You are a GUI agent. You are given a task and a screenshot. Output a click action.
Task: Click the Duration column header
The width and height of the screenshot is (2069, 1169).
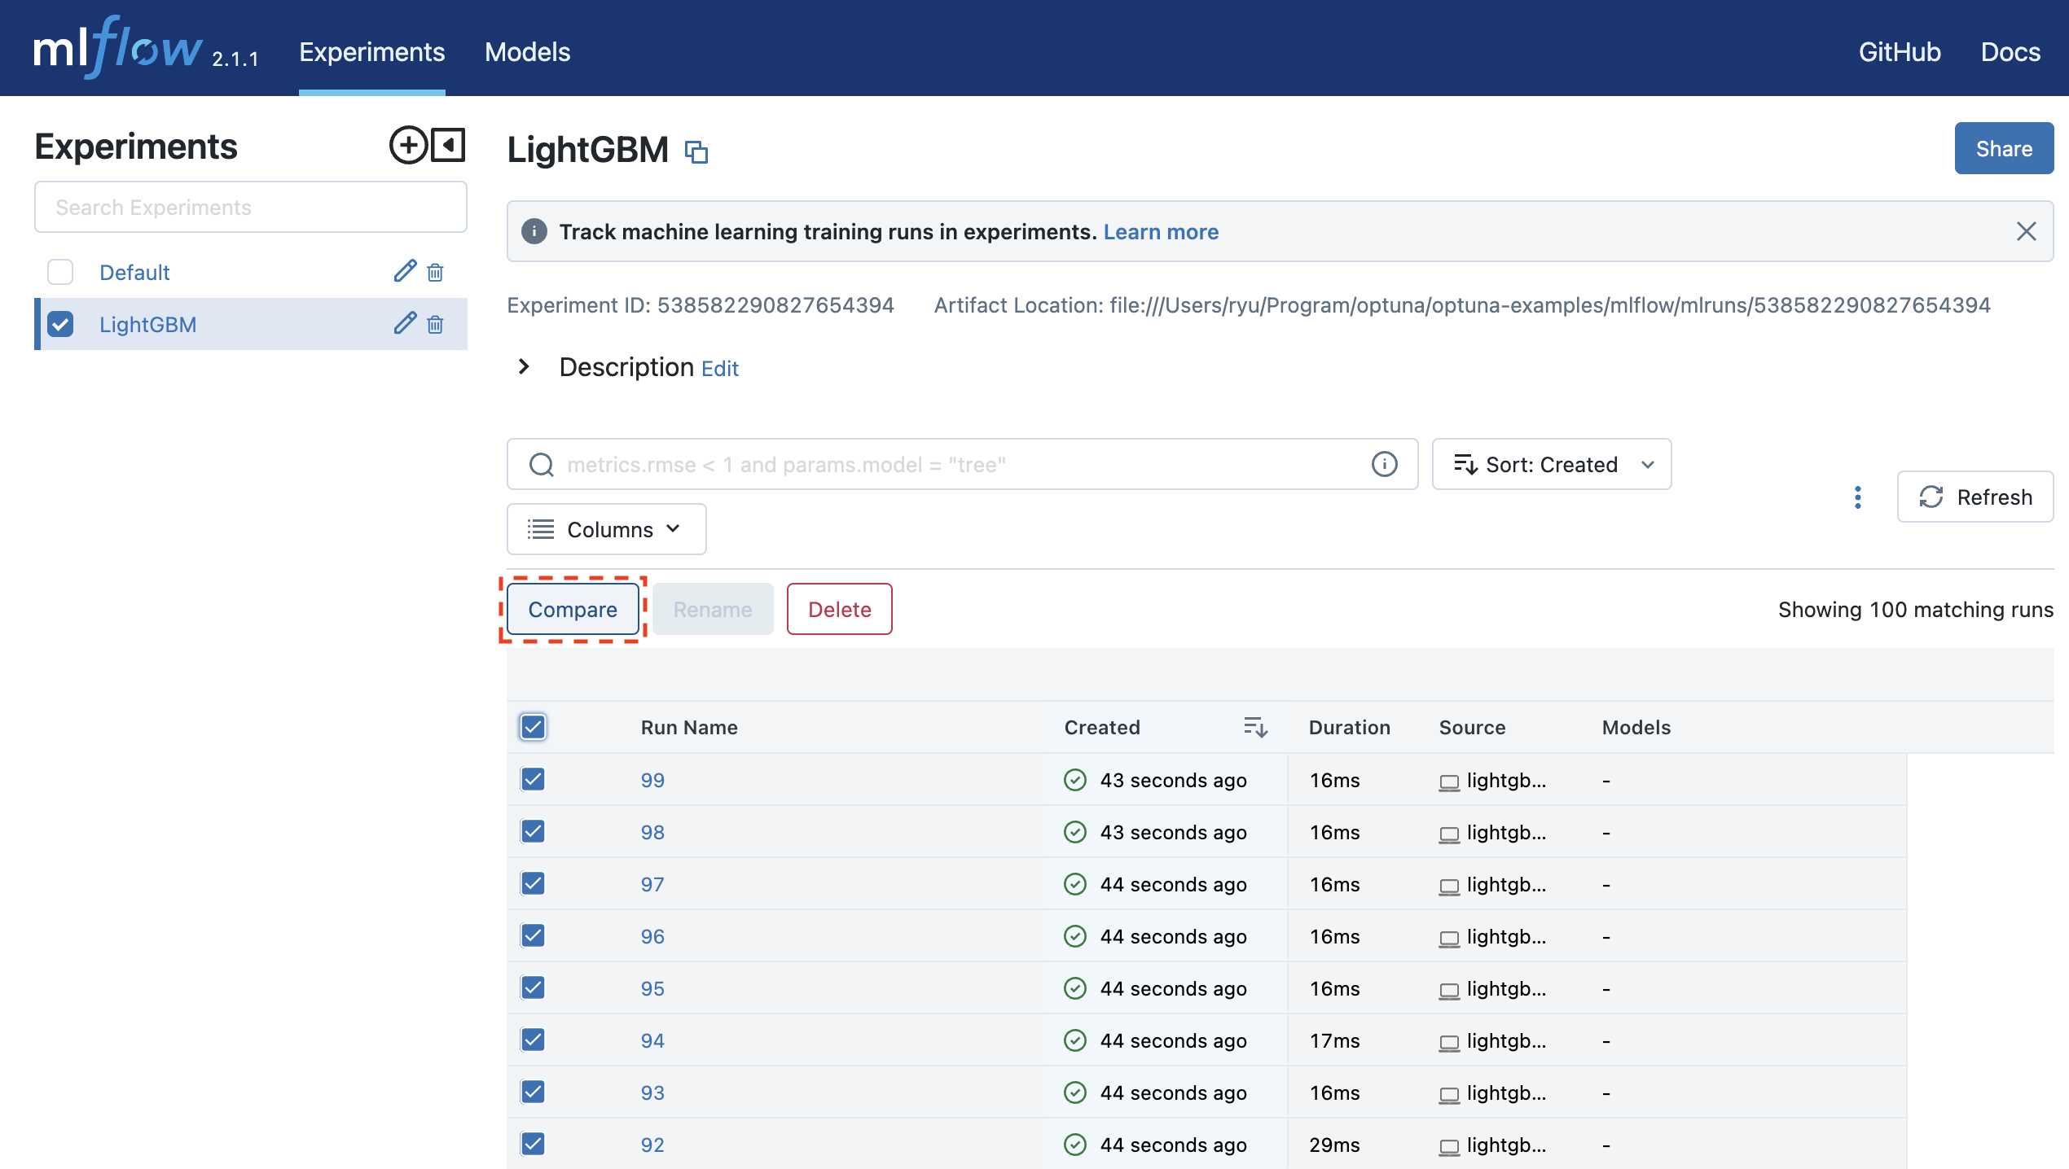[x=1349, y=727]
